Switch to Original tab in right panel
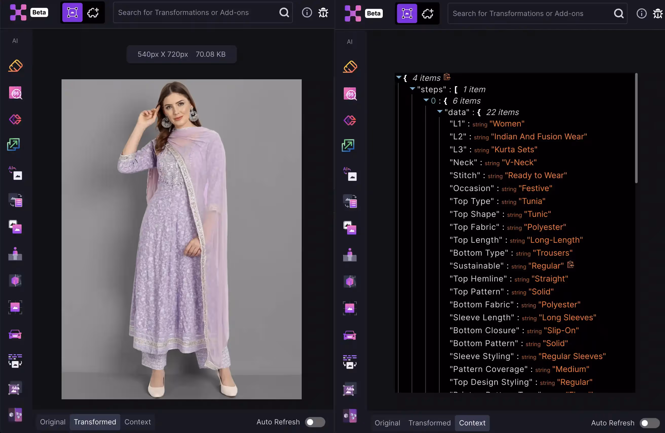The height and width of the screenshot is (433, 665). click(387, 423)
